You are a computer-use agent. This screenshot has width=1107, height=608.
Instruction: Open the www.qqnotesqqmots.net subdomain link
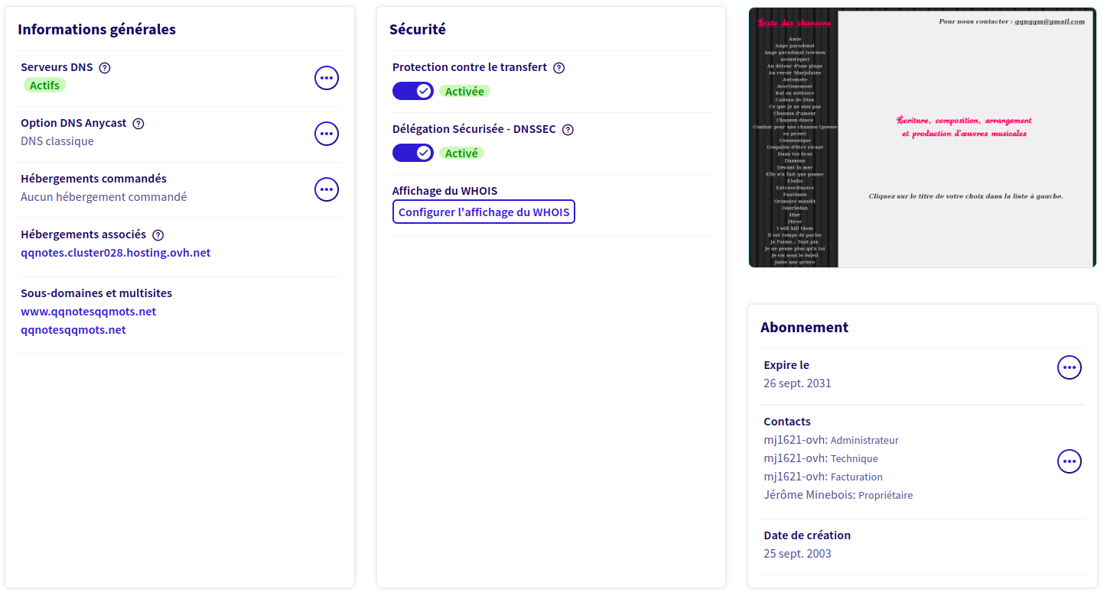click(88, 312)
